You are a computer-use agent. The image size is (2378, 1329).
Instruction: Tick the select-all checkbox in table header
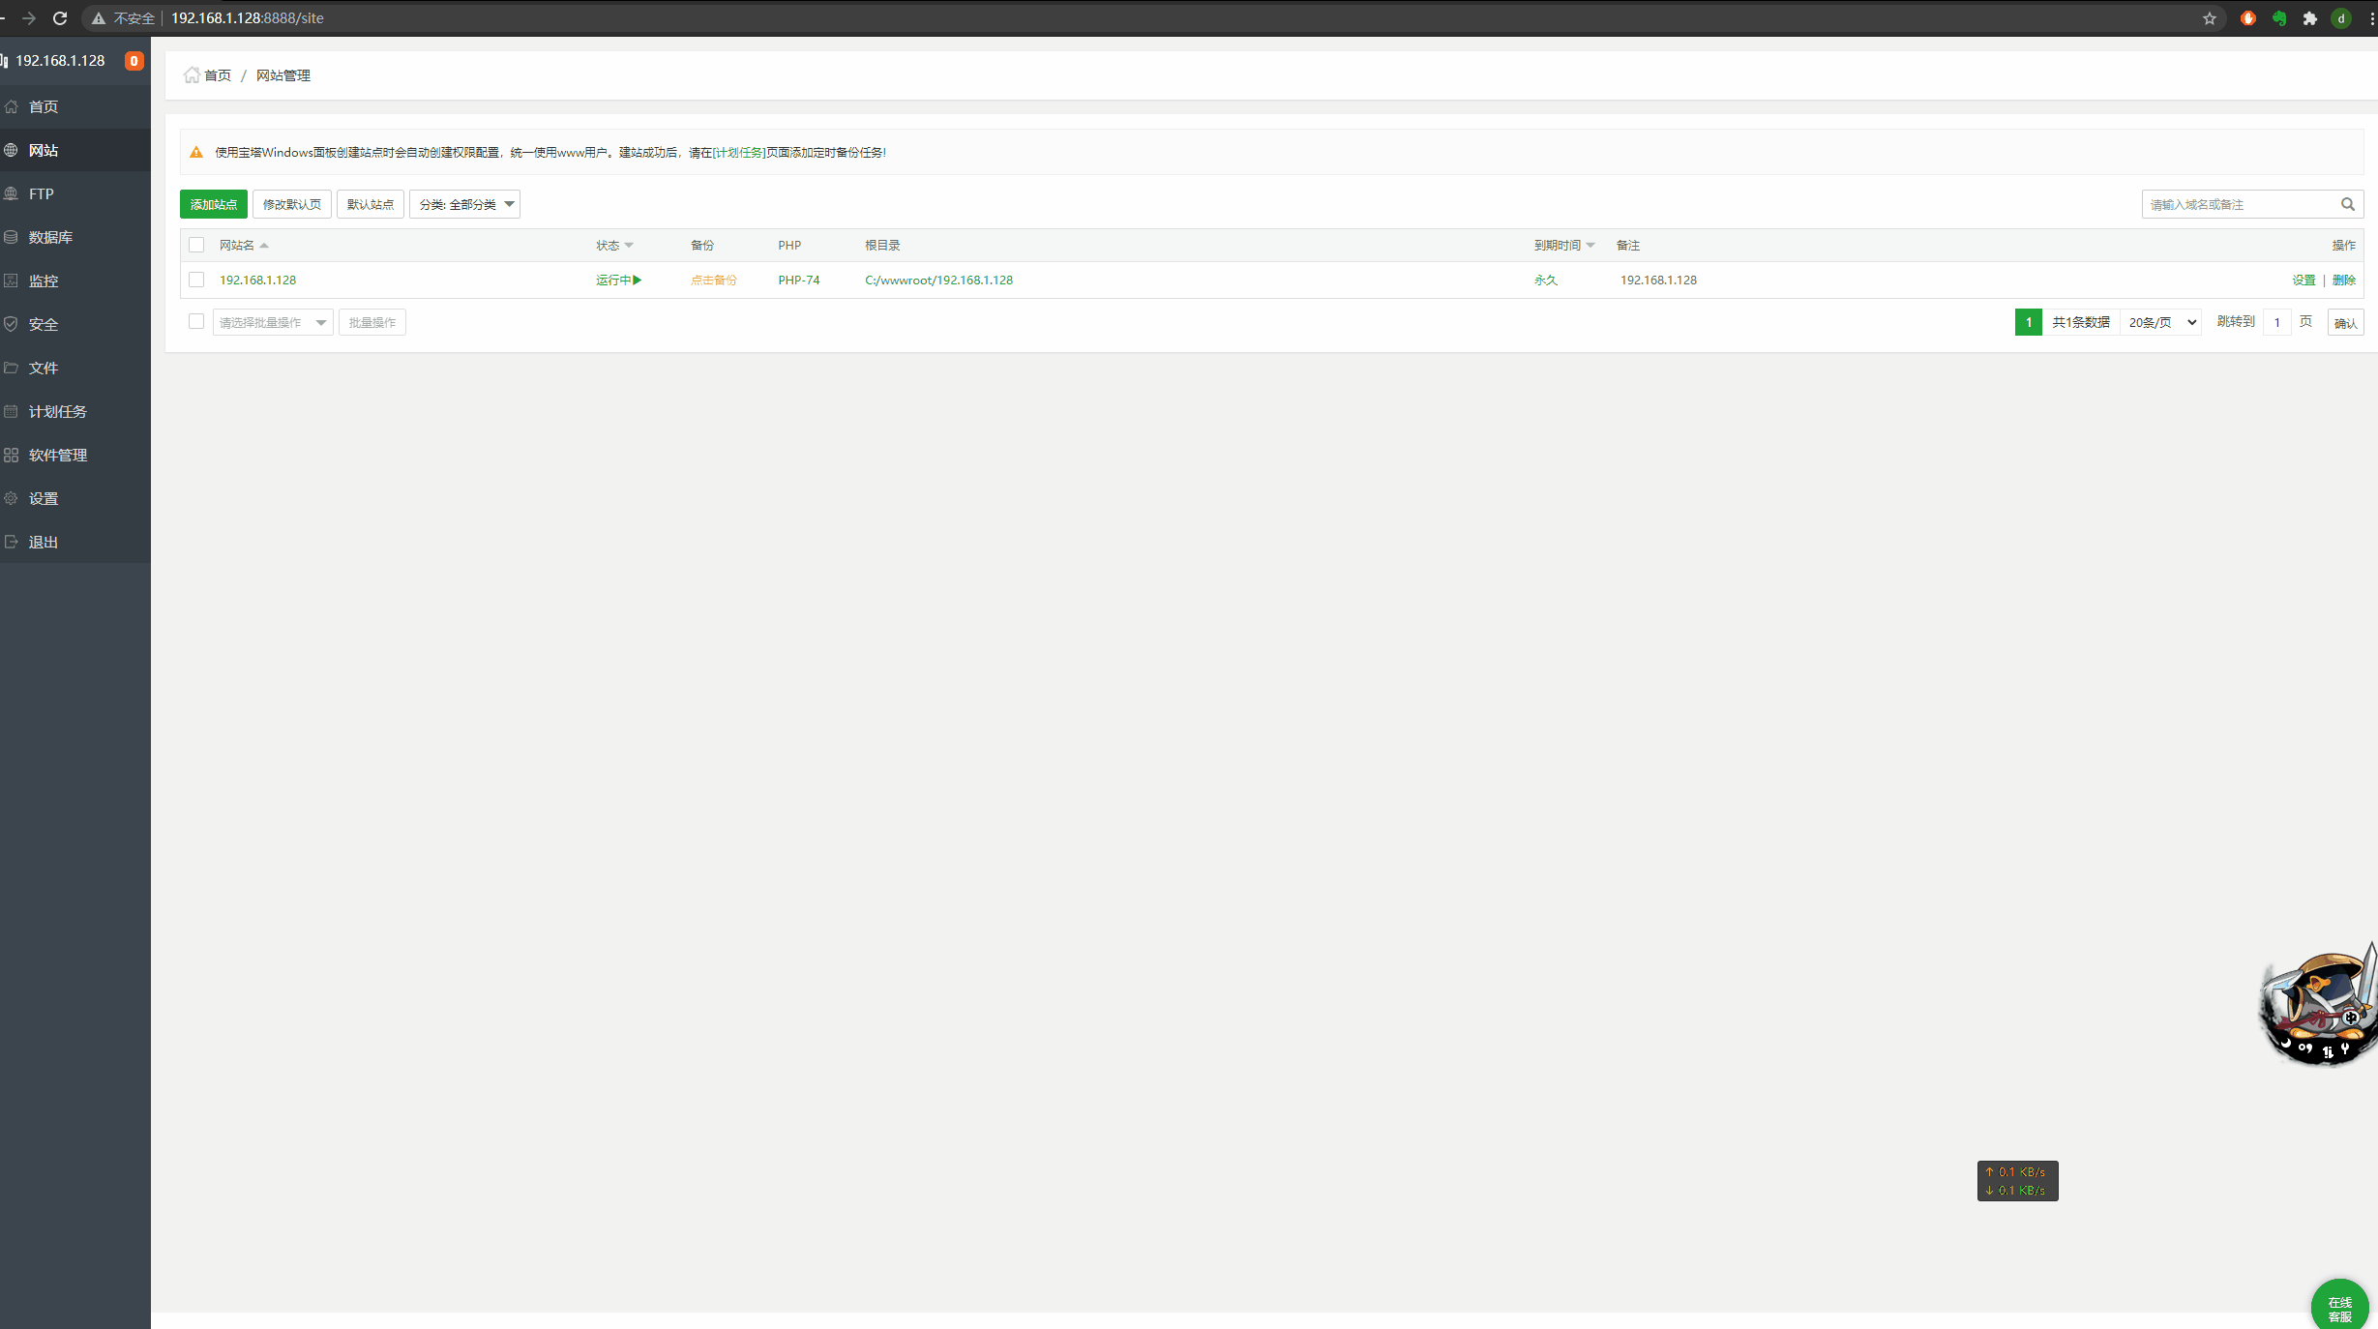tap(196, 245)
